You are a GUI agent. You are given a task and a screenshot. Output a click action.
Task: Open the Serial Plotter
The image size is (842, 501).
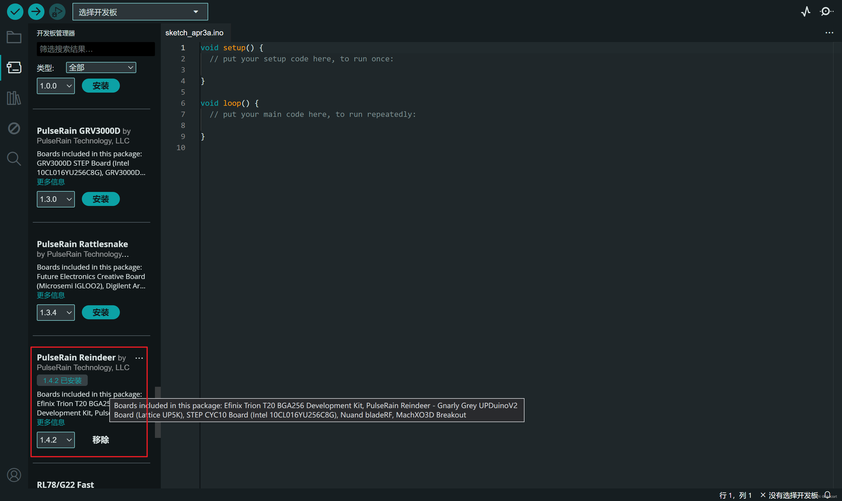point(806,12)
